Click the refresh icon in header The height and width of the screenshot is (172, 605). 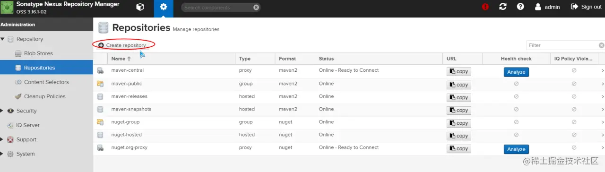click(x=503, y=7)
